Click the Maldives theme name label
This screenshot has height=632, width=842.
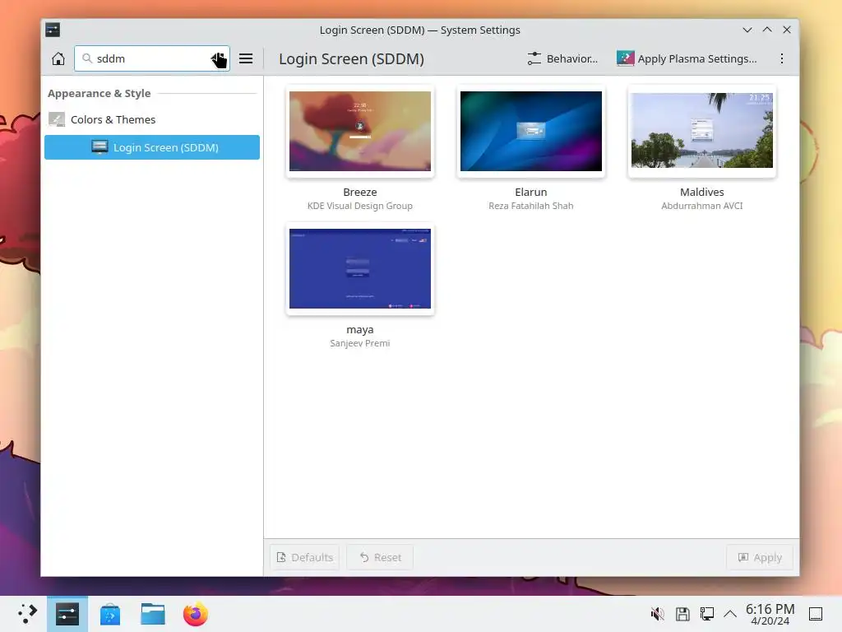click(702, 192)
